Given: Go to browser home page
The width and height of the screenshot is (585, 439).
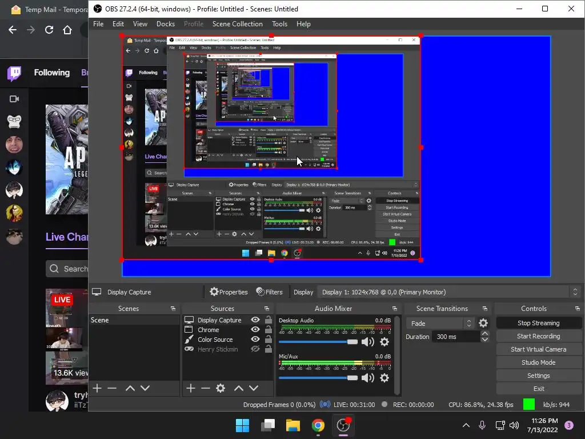Looking at the screenshot, I should (x=67, y=30).
